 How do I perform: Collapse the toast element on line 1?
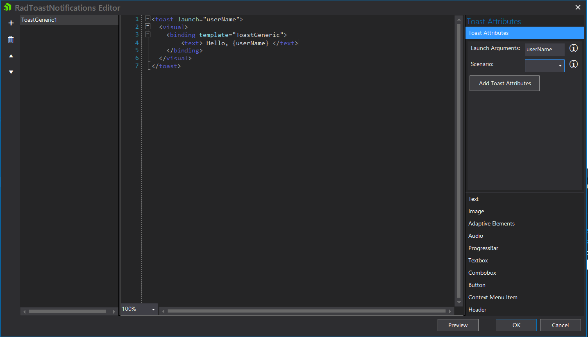[x=148, y=19]
